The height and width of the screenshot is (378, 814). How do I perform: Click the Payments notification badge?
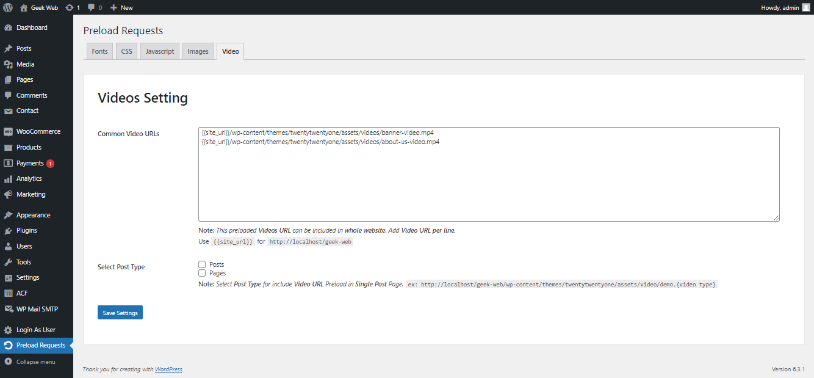point(50,163)
